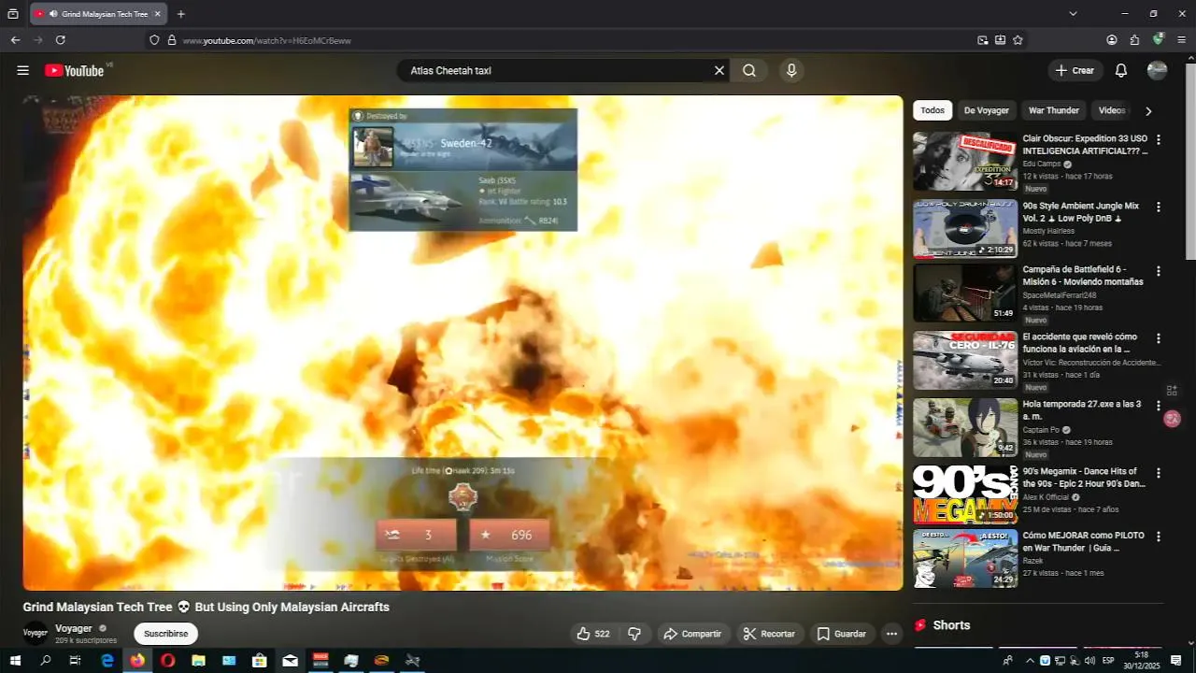The height and width of the screenshot is (673, 1196).
Task: Click the Guardar save button
Action: pos(842,634)
